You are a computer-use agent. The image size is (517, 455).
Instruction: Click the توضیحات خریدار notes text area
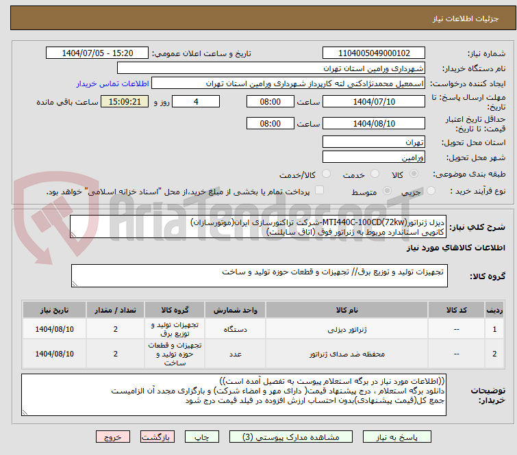[x=234, y=394]
